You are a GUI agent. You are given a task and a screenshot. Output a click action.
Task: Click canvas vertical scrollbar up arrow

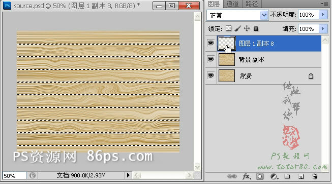(197, 17)
